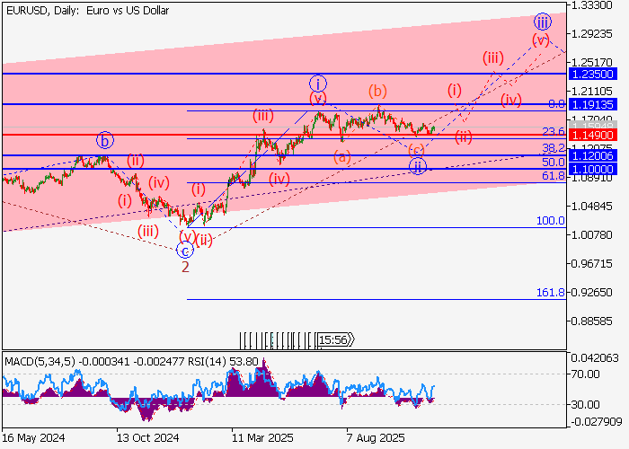Select the 161.8 Fibonacci level label
This screenshot has width=629, height=449.
coord(550,293)
